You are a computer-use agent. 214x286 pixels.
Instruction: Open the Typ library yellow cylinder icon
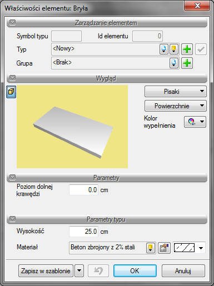coord(174,49)
